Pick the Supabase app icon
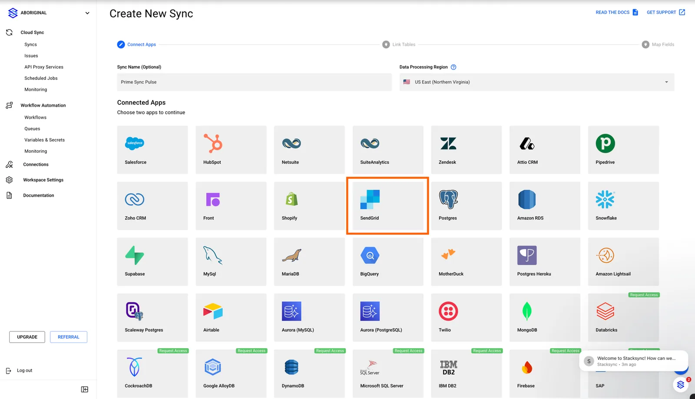 (x=135, y=255)
